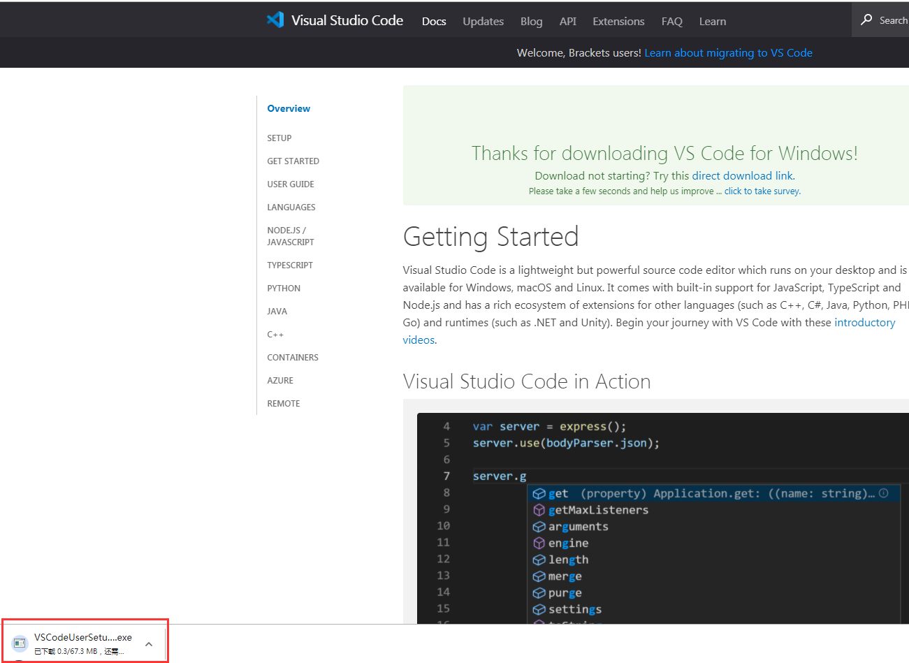Click 'Thanks for downloading VS Code' banner text

[x=664, y=153]
